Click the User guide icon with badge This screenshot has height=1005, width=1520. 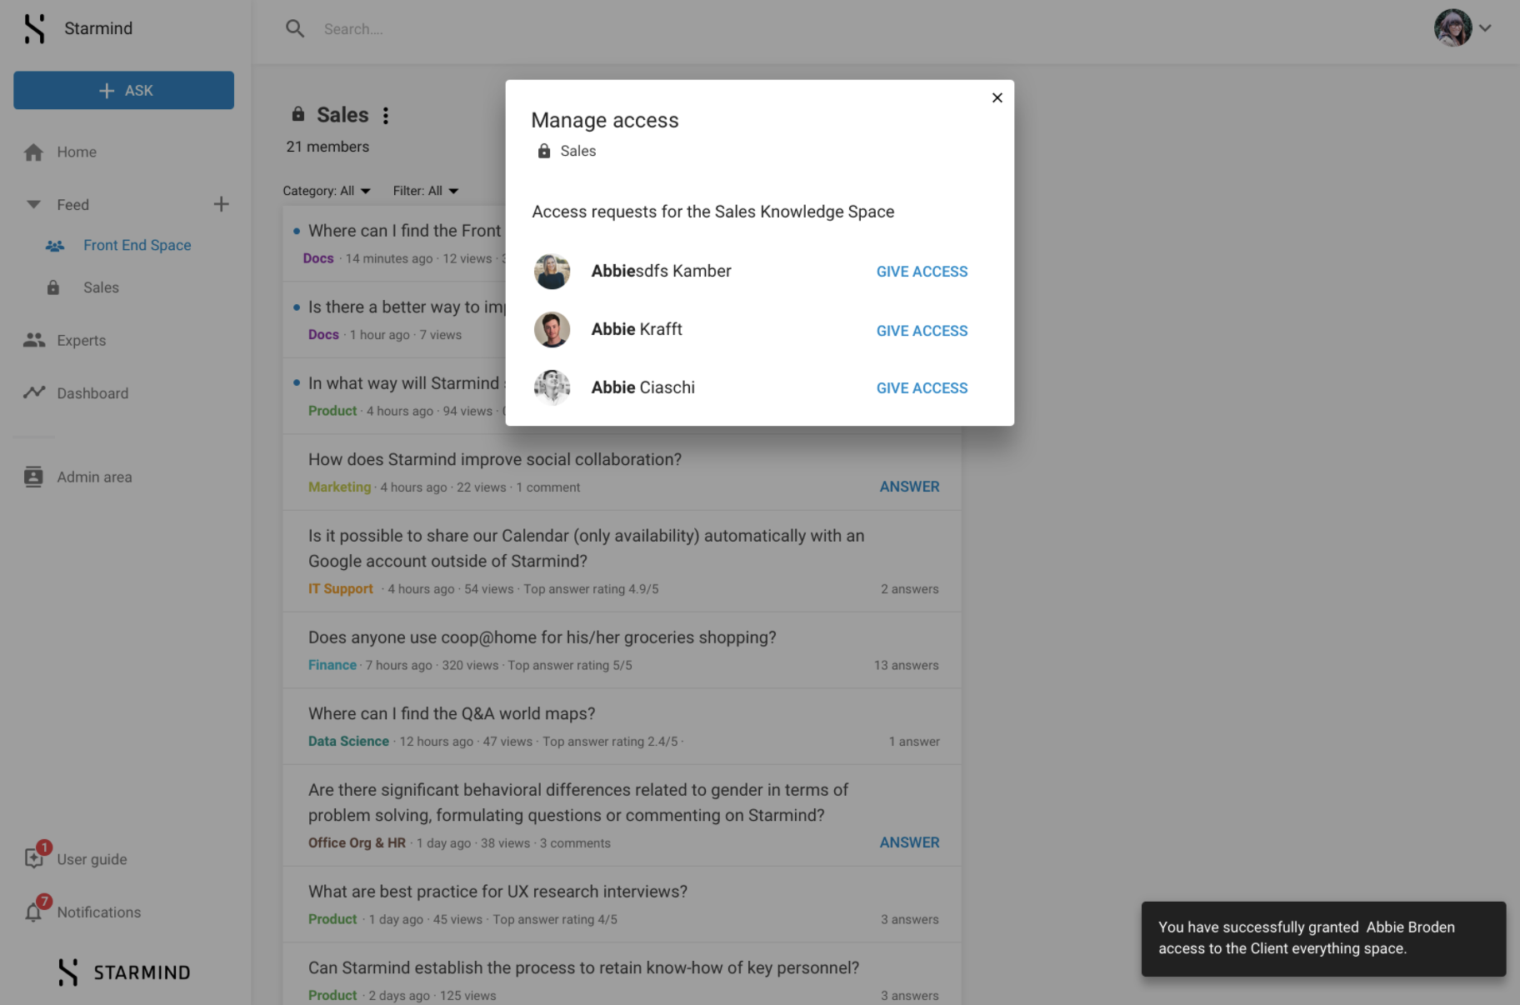tap(36, 856)
